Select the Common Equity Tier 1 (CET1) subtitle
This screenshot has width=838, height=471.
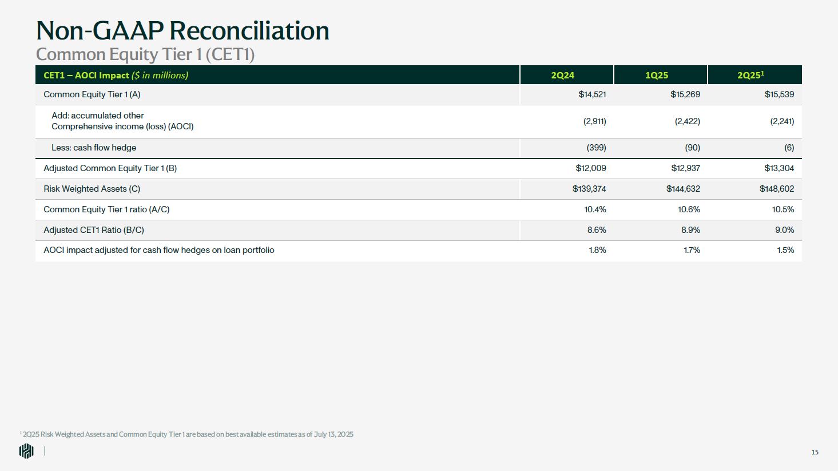coord(145,55)
